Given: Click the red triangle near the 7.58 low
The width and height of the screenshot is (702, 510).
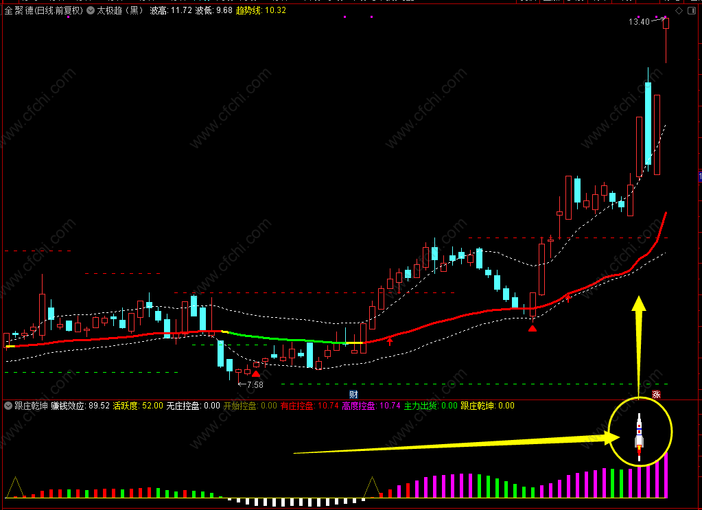Looking at the screenshot, I should pos(256,374).
